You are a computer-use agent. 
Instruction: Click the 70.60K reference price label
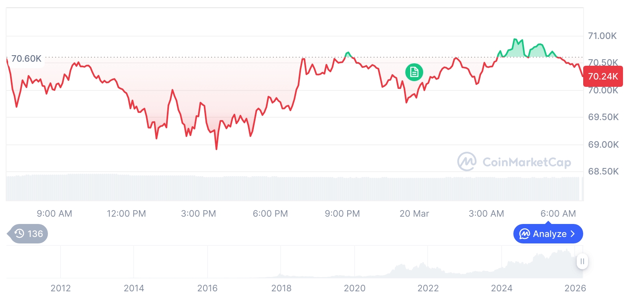click(x=26, y=59)
